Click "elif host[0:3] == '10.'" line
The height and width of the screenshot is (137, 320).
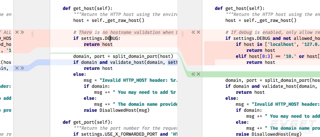click(278, 56)
